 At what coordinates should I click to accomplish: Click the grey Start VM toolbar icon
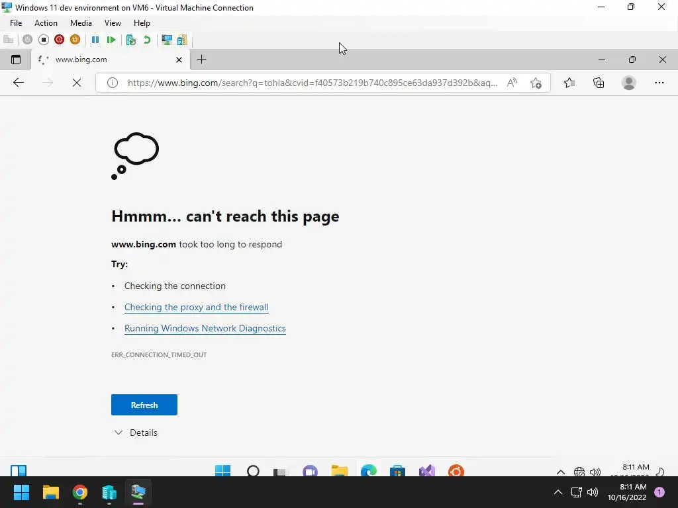[27, 40]
